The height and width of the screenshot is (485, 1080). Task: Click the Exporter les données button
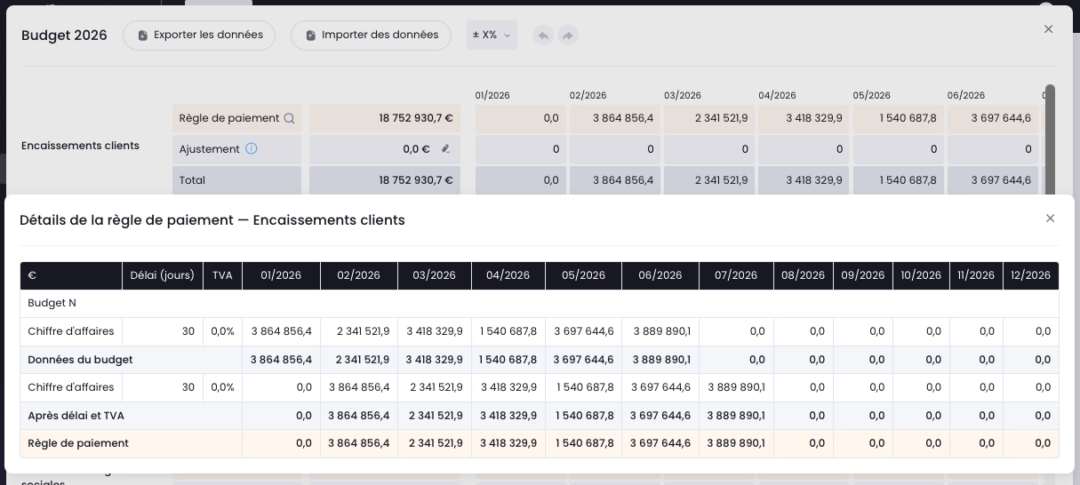tap(199, 36)
